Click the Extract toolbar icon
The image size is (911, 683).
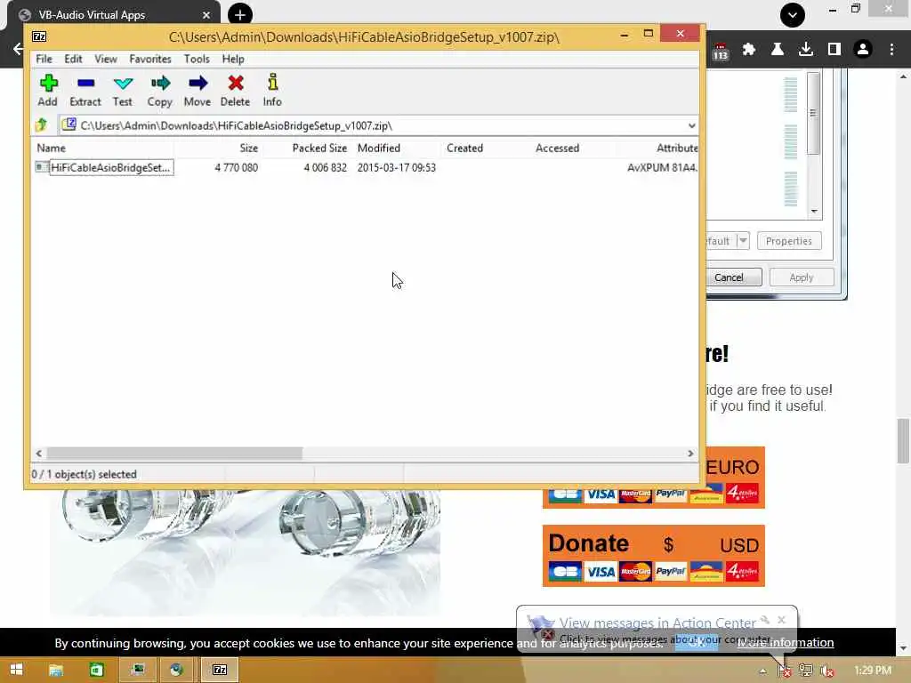pyautogui.click(x=85, y=90)
